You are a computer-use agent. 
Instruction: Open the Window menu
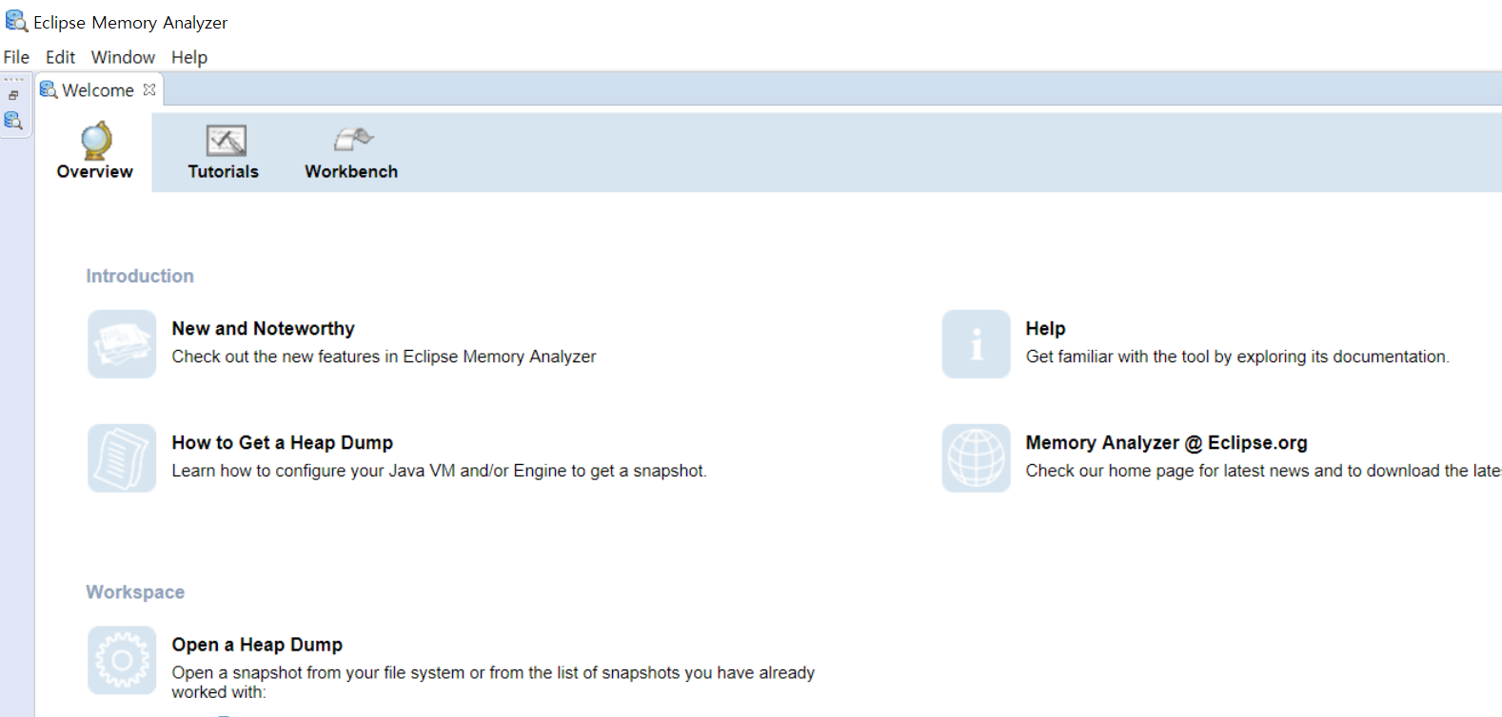point(123,57)
